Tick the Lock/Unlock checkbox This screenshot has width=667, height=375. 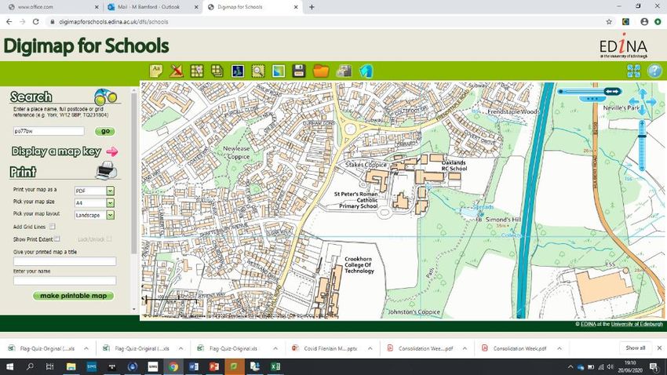pyautogui.click(x=109, y=239)
